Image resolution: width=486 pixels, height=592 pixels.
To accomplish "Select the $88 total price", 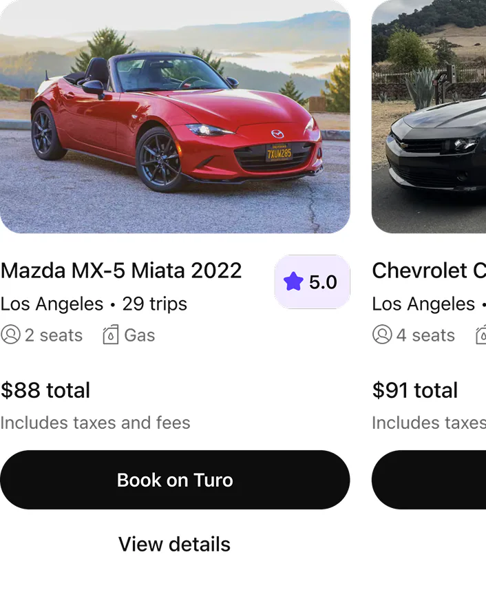I will point(45,390).
